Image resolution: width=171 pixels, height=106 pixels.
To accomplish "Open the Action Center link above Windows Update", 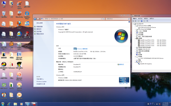I will click(x=40, y=79).
